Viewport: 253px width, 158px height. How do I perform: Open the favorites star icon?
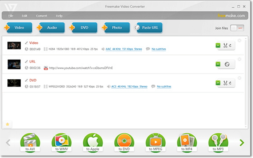click(x=7, y=124)
